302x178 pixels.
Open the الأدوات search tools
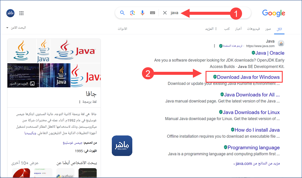[122, 29]
